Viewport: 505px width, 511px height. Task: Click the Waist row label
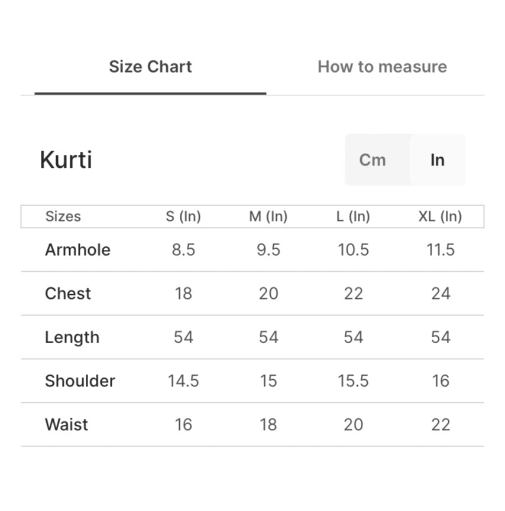coord(66,425)
